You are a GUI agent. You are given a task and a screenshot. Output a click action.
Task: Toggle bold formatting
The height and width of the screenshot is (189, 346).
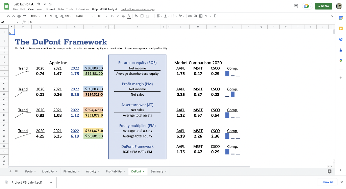pos(112,16)
